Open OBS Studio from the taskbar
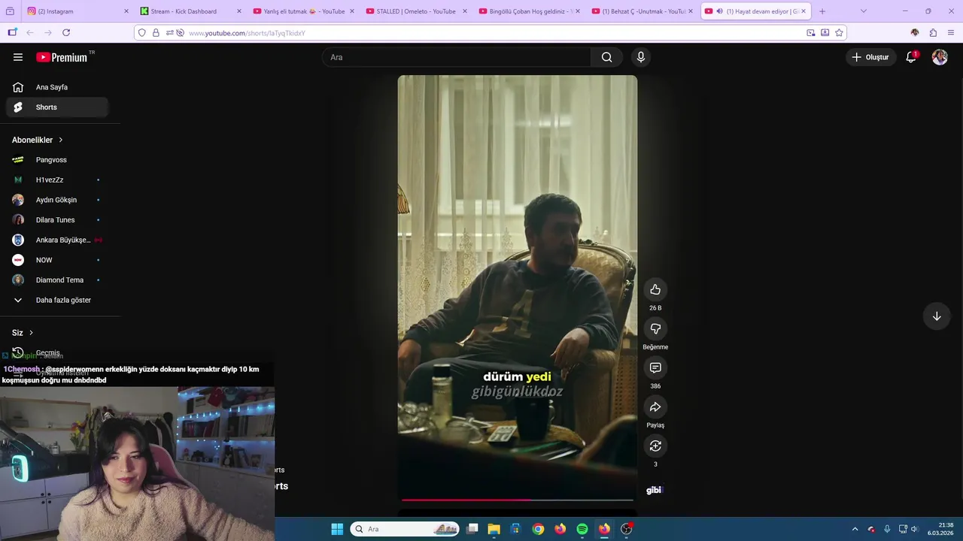963x541 pixels. click(626, 529)
